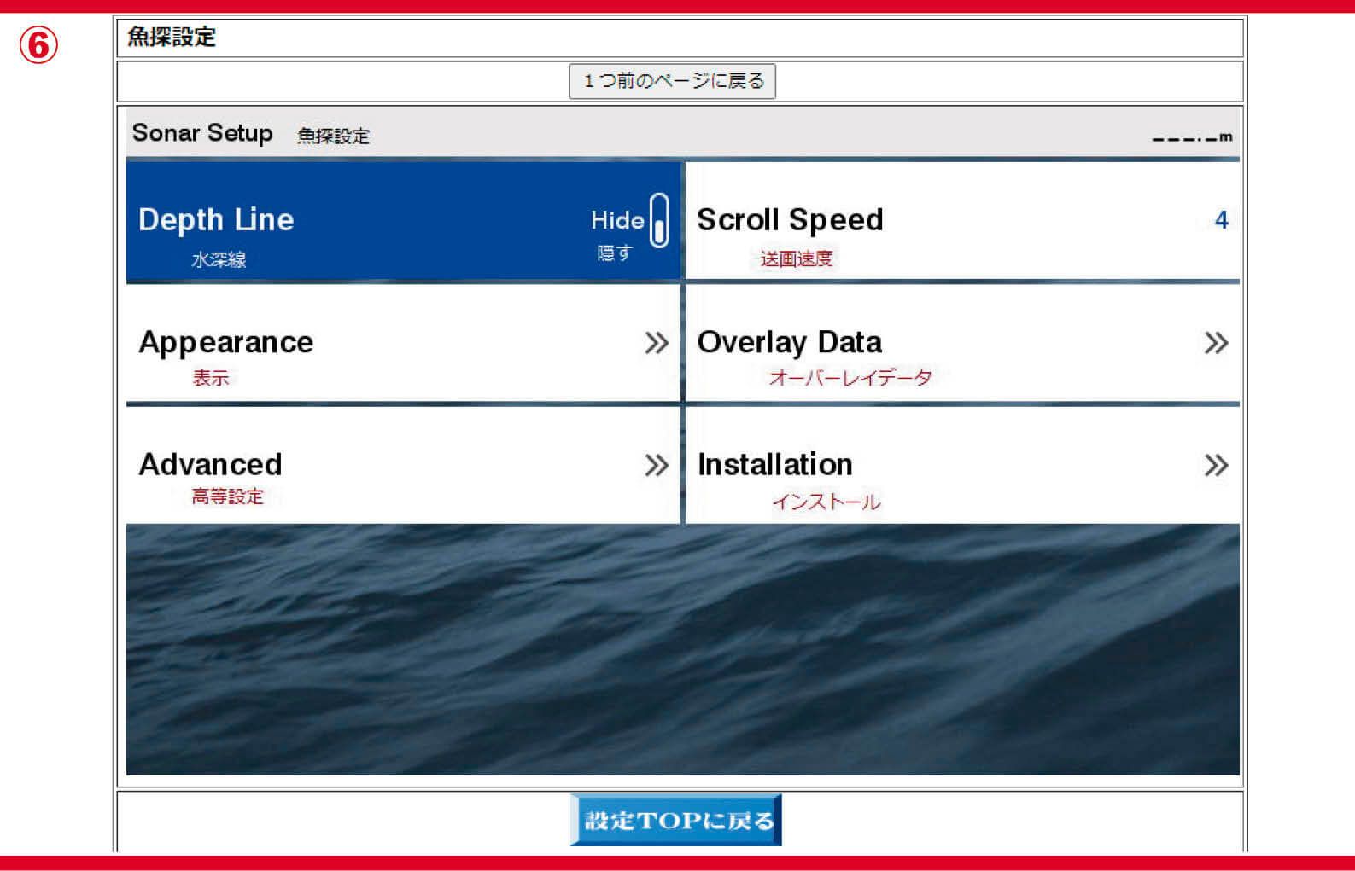This screenshot has height=871, width=1355.
Task: Choose the Installation menu label
Action: coord(774,464)
